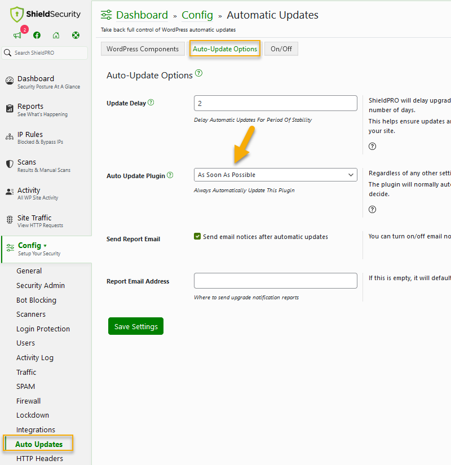
Task: Open the Facebook icon in sidebar
Action: click(37, 36)
